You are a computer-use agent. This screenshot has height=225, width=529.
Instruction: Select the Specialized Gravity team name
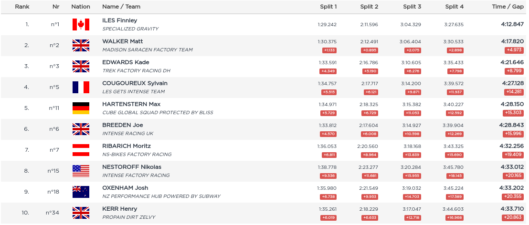[x=130, y=29]
